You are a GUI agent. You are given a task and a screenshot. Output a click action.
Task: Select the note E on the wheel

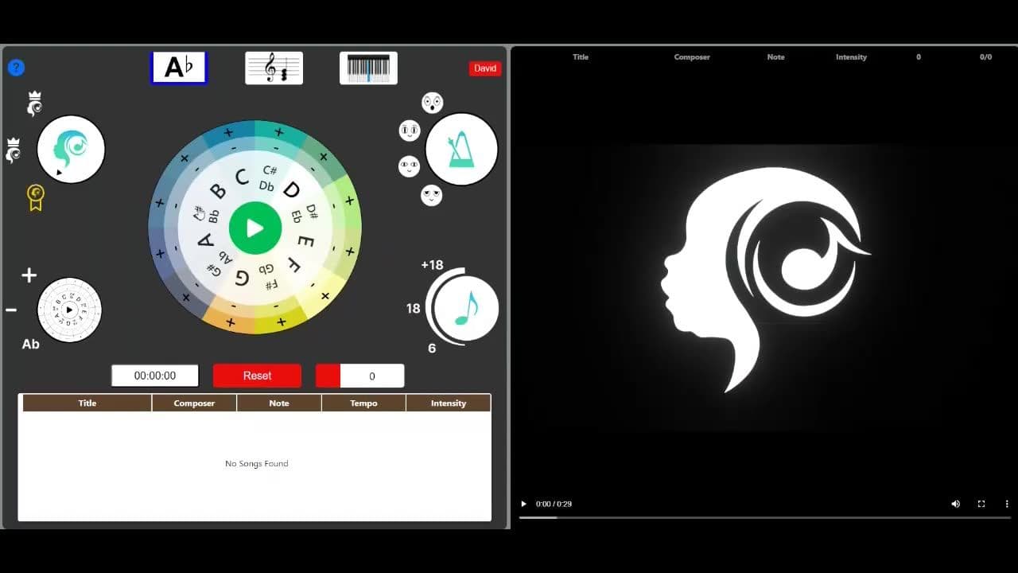pyautogui.click(x=305, y=240)
